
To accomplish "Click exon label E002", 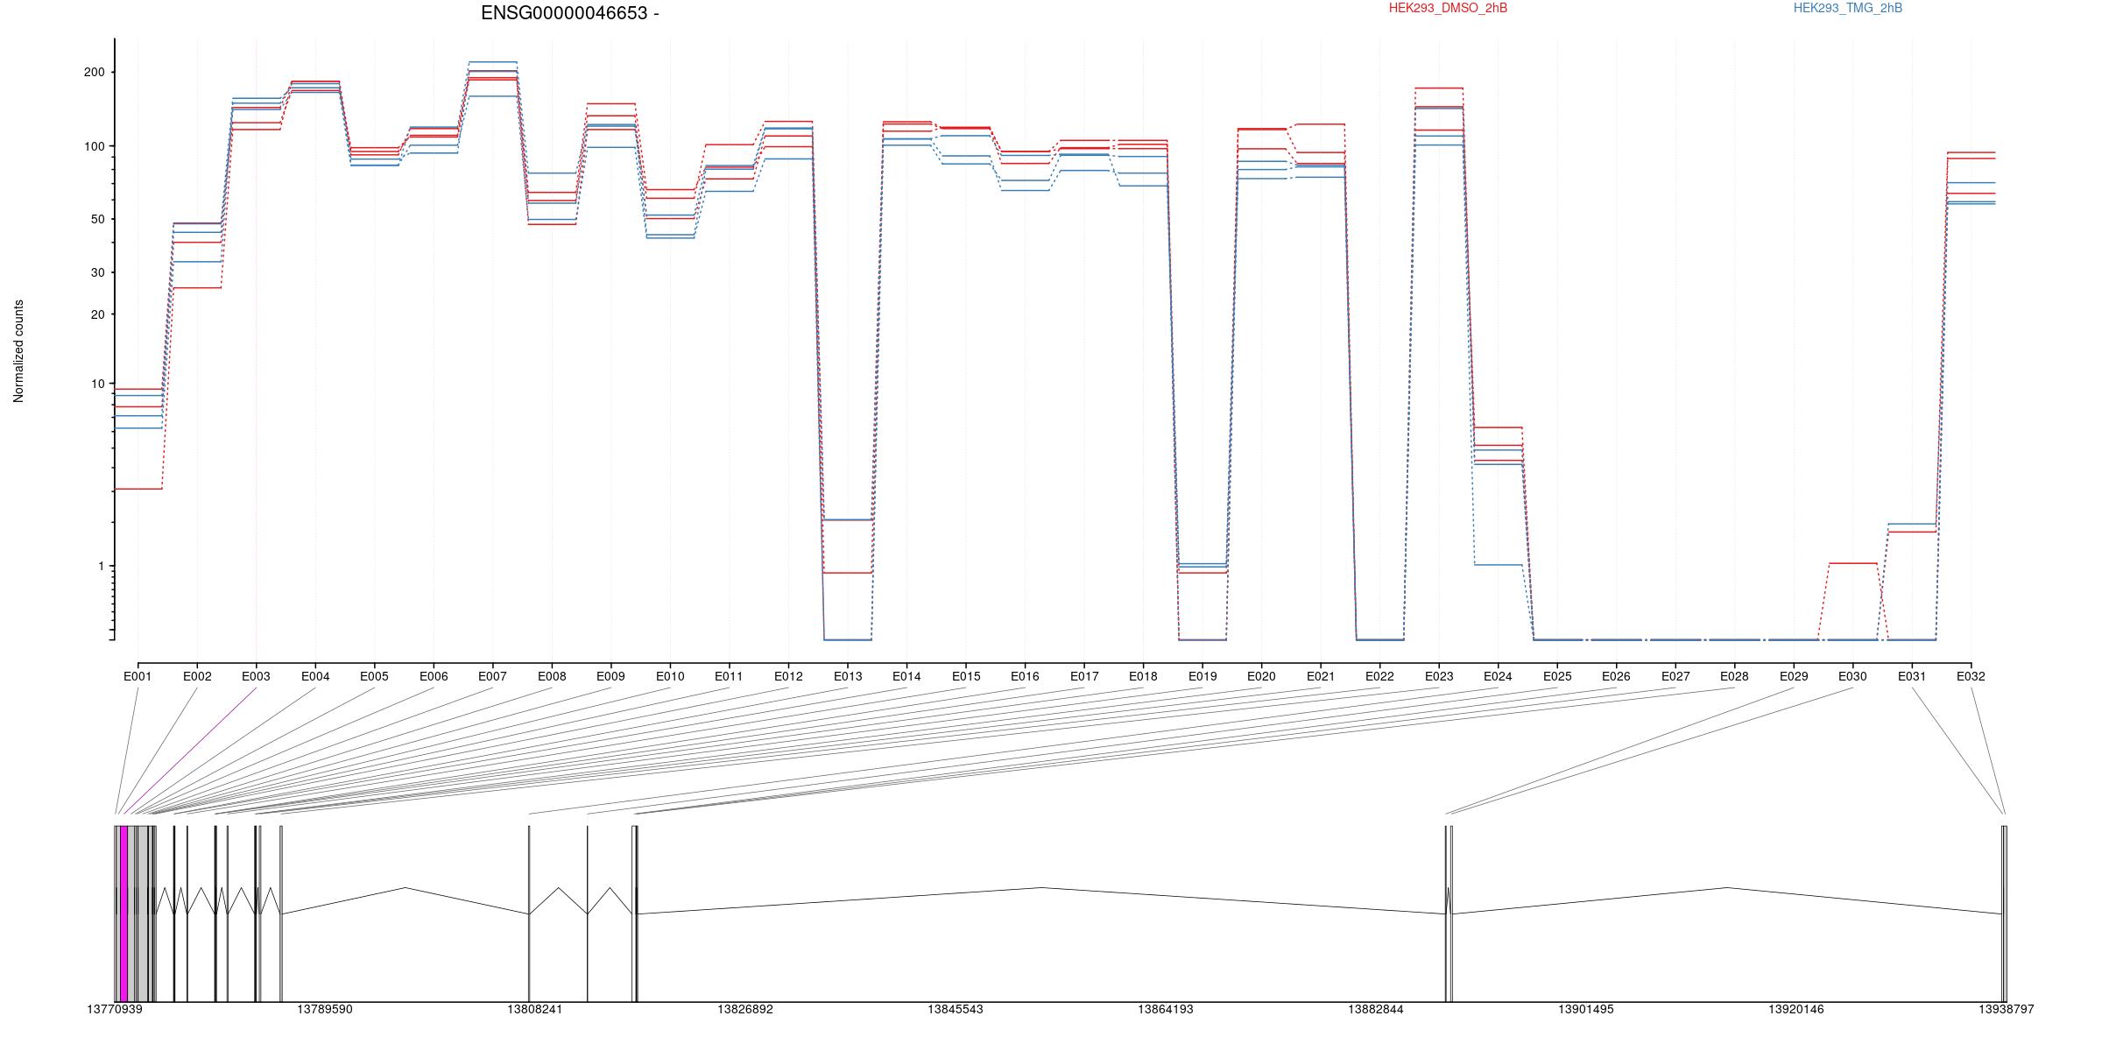I will coord(197,676).
